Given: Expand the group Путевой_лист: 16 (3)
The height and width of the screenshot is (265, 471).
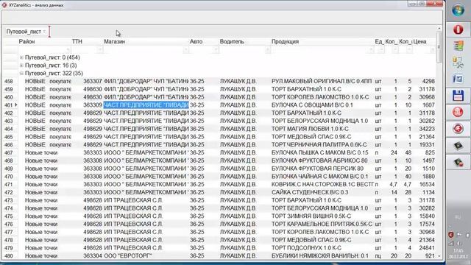Looking at the screenshot, I should [21, 66].
